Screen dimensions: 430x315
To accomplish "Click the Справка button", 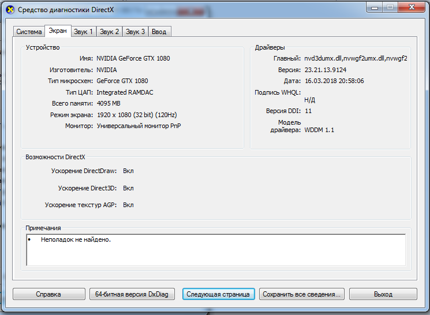I will click(x=48, y=294).
